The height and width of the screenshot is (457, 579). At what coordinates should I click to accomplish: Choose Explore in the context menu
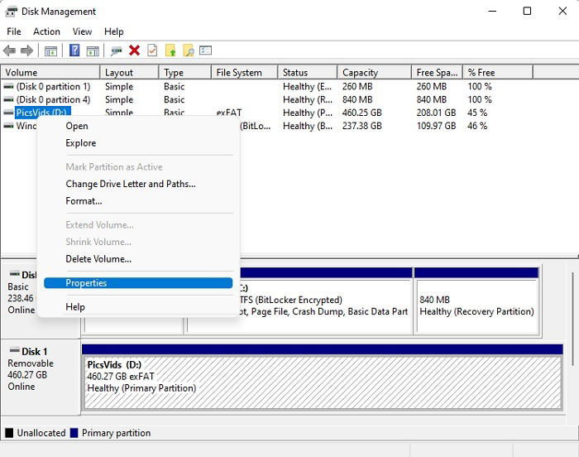[138, 143]
